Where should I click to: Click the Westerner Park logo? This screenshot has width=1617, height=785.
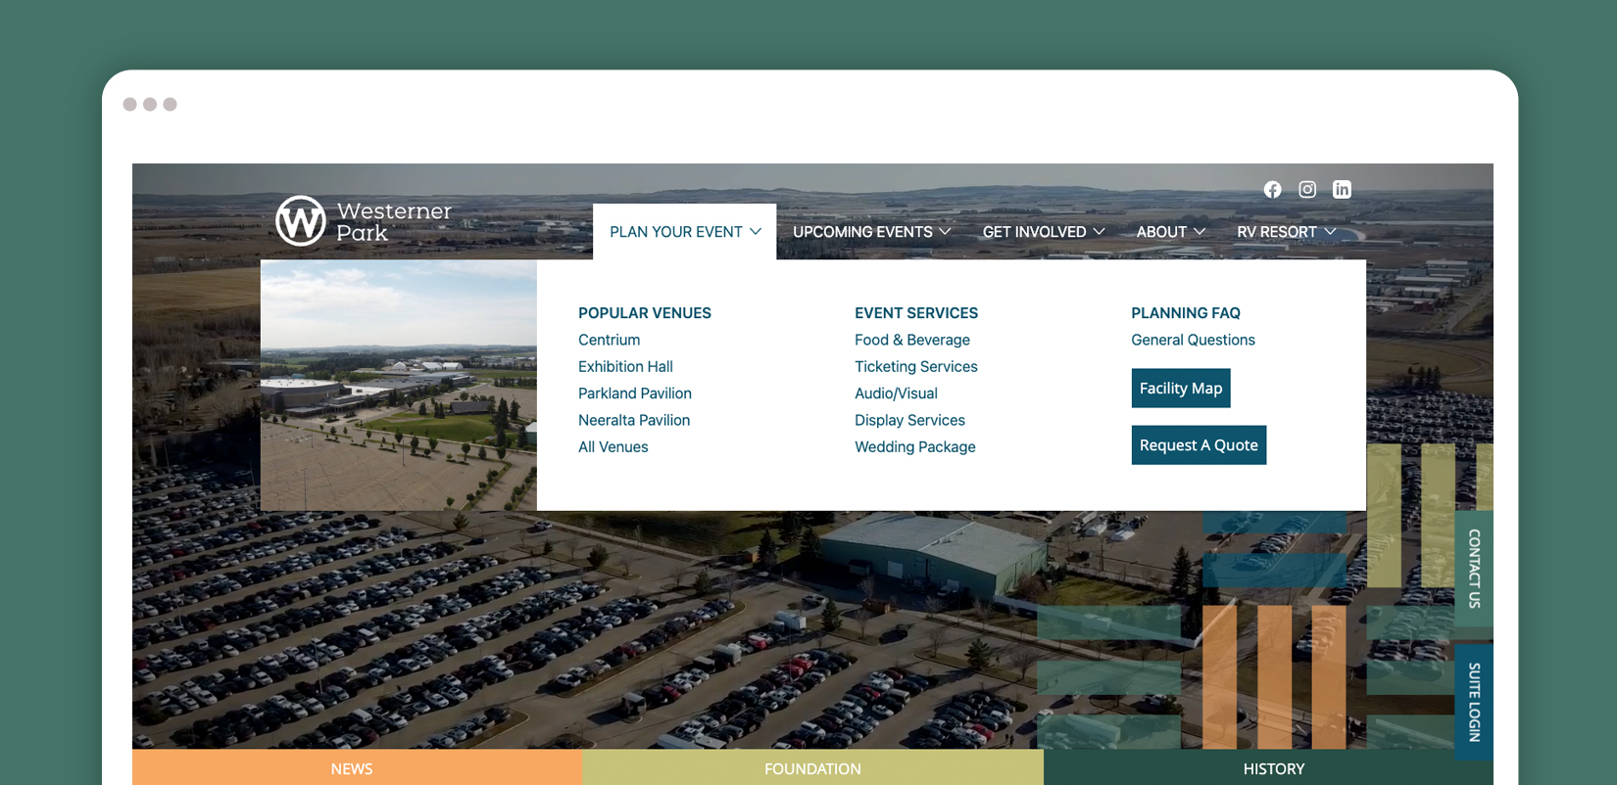[x=364, y=221]
